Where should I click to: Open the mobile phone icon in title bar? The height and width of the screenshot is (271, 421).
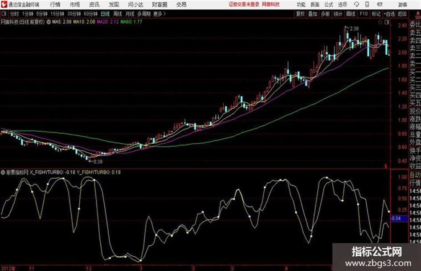pos(367,4)
